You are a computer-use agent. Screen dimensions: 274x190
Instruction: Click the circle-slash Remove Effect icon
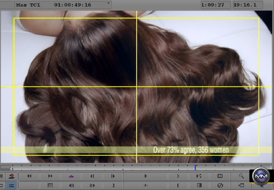click(220, 185)
